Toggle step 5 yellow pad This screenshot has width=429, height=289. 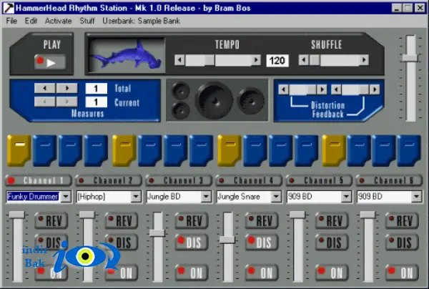click(x=124, y=150)
